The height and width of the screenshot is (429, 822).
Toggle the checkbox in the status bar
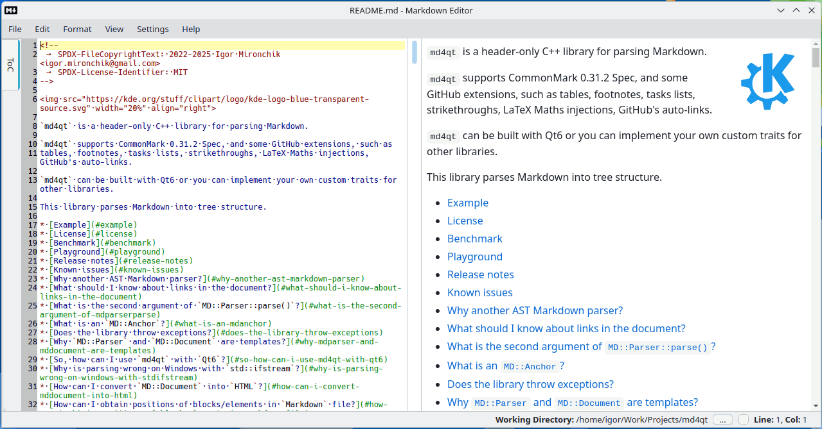(744, 419)
